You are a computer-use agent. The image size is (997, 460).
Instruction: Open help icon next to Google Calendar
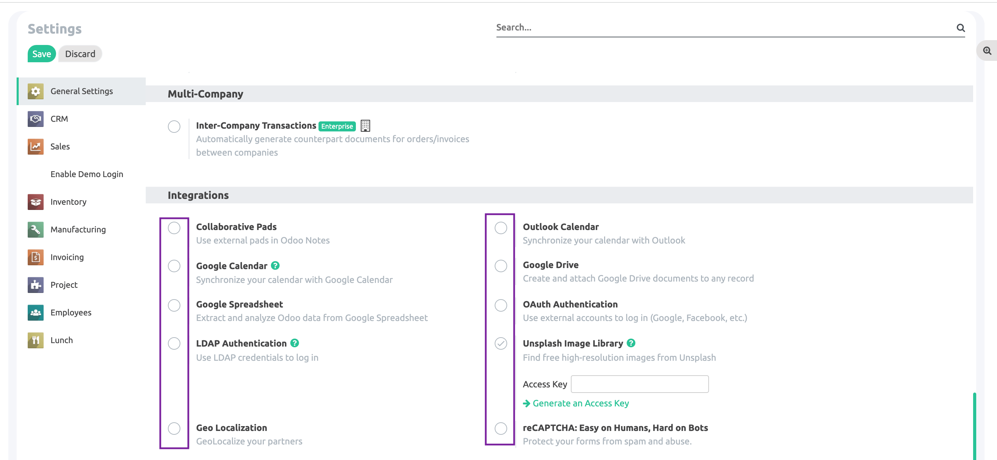pyautogui.click(x=275, y=266)
